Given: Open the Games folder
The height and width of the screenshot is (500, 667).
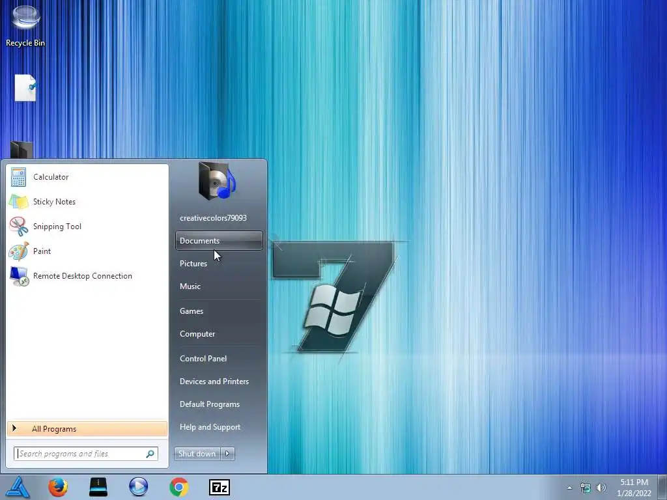Looking at the screenshot, I should click(219, 311).
